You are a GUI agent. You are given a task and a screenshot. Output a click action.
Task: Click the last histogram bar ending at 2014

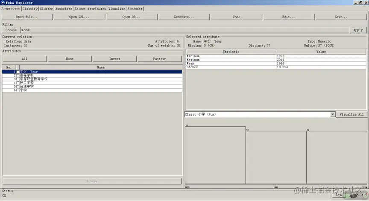pos(337,157)
